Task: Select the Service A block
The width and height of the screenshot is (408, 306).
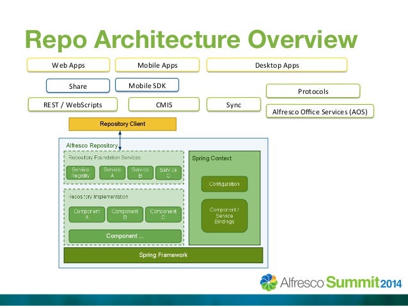Action: pos(112,173)
